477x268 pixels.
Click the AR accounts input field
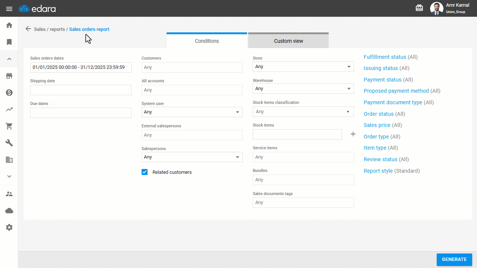pos(192,90)
